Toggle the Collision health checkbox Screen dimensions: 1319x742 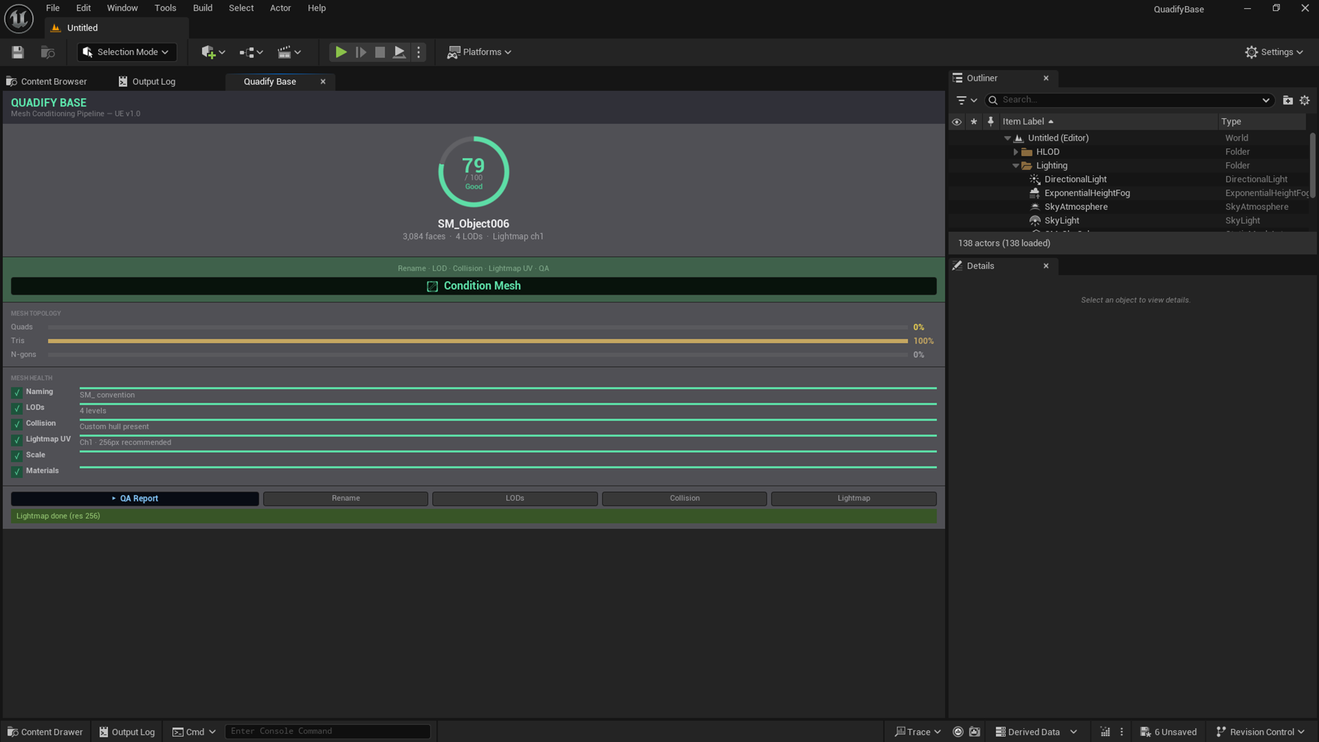[x=16, y=425]
